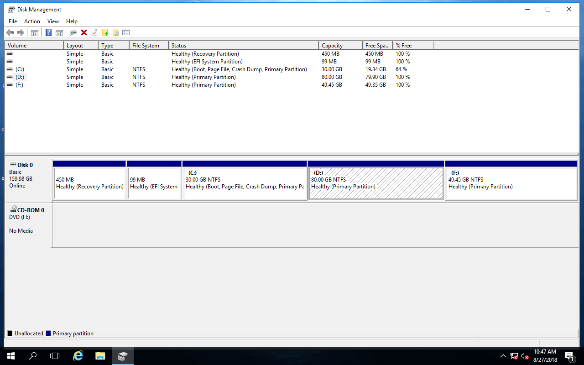Viewport: 584px width, 365px height.
Task: Open taskbar Search magnifier
Action: tap(33, 356)
